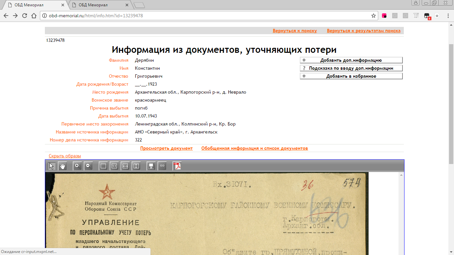Bookmark this page with star icon

(x=374, y=16)
